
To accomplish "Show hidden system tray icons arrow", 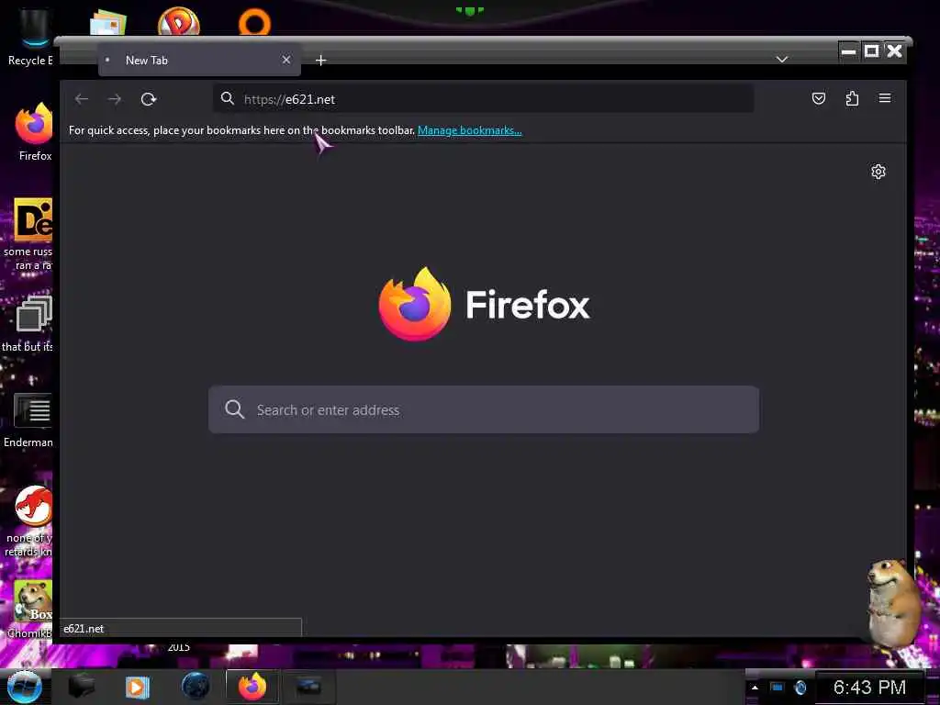I will tap(755, 688).
